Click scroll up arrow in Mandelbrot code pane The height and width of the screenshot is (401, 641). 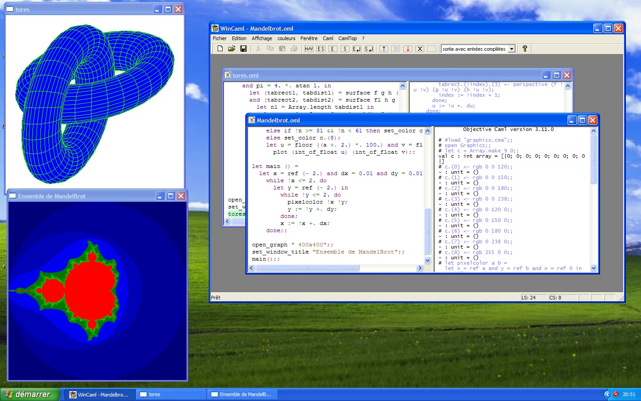(x=428, y=131)
